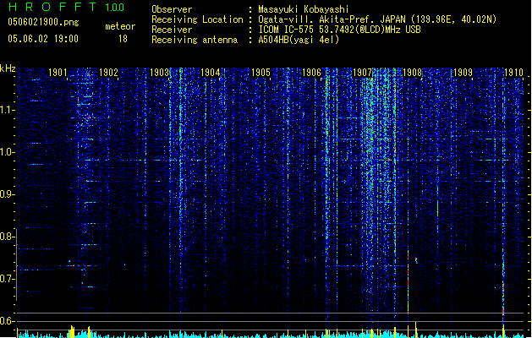Click the 0.6 kHz axis label
Image resolution: width=532 pixels, height=338 pixels.
point(6,321)
